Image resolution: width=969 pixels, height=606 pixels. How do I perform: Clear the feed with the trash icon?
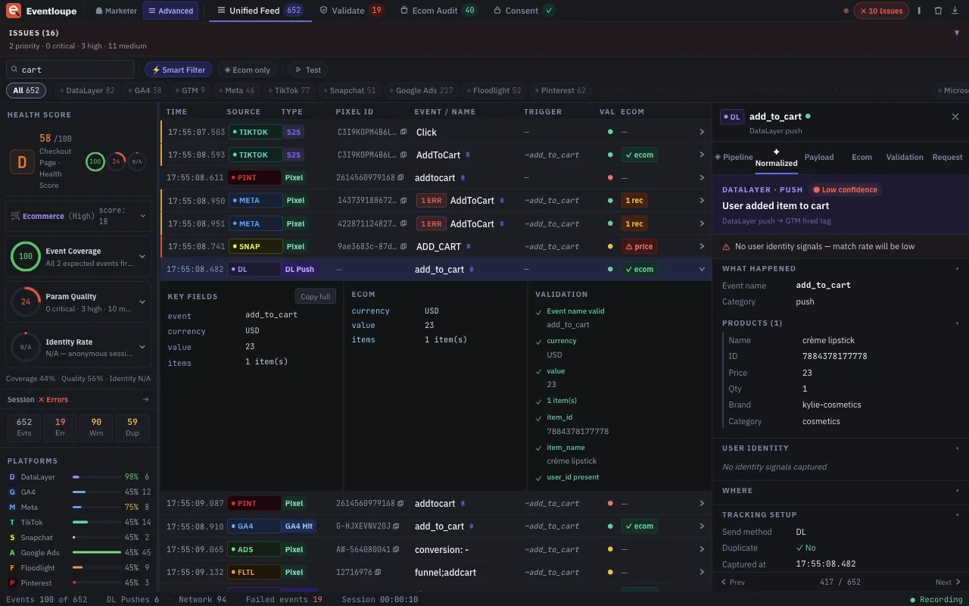(x=938, y=11)
